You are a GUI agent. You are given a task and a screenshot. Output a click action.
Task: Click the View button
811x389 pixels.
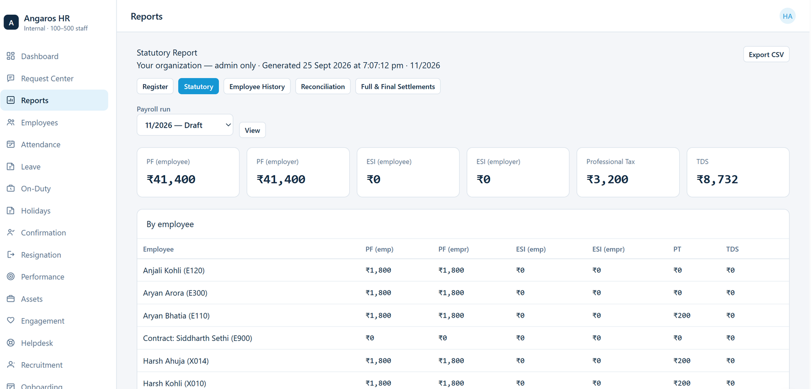[252, 130]
